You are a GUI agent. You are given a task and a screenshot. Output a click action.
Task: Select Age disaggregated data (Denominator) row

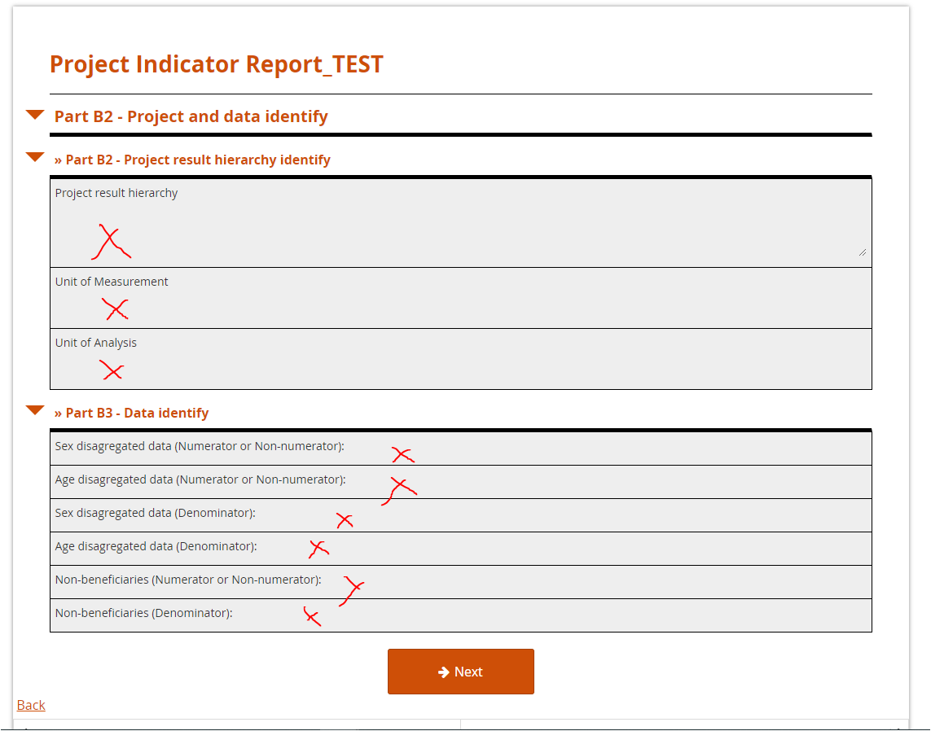pos(461,549)
